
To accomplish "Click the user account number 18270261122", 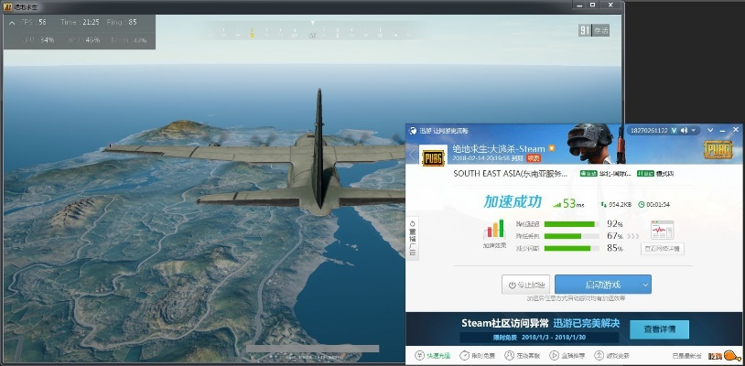I will (x=644, y=131).
